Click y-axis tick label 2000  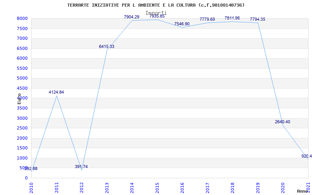[22, 138]
